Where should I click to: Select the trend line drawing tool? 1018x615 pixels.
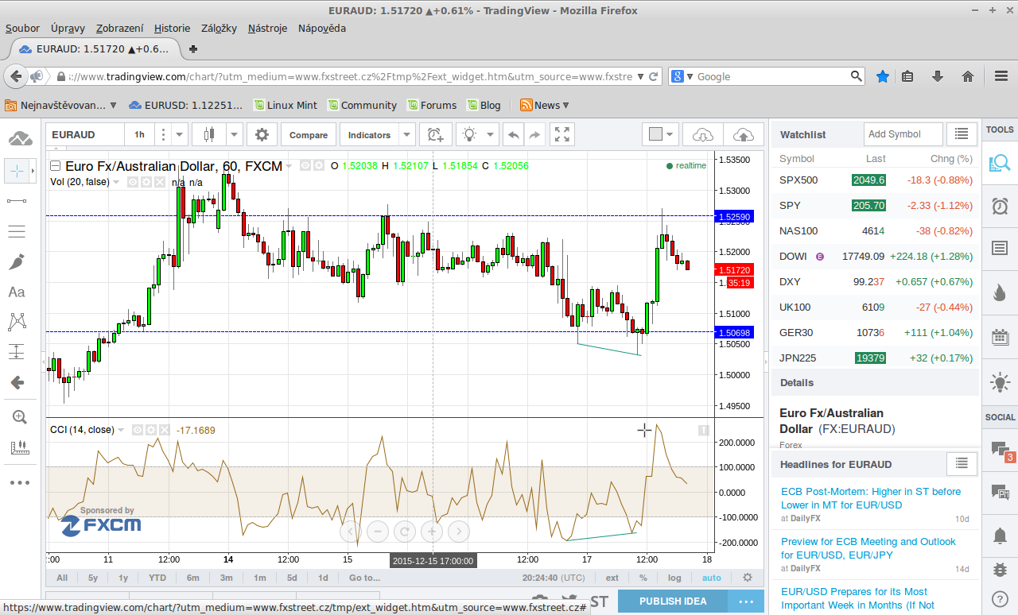point(17,201)
